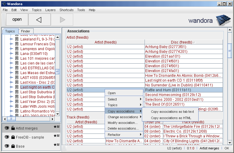Toggle visibility eye of FreeDB - sample layer

7,137
